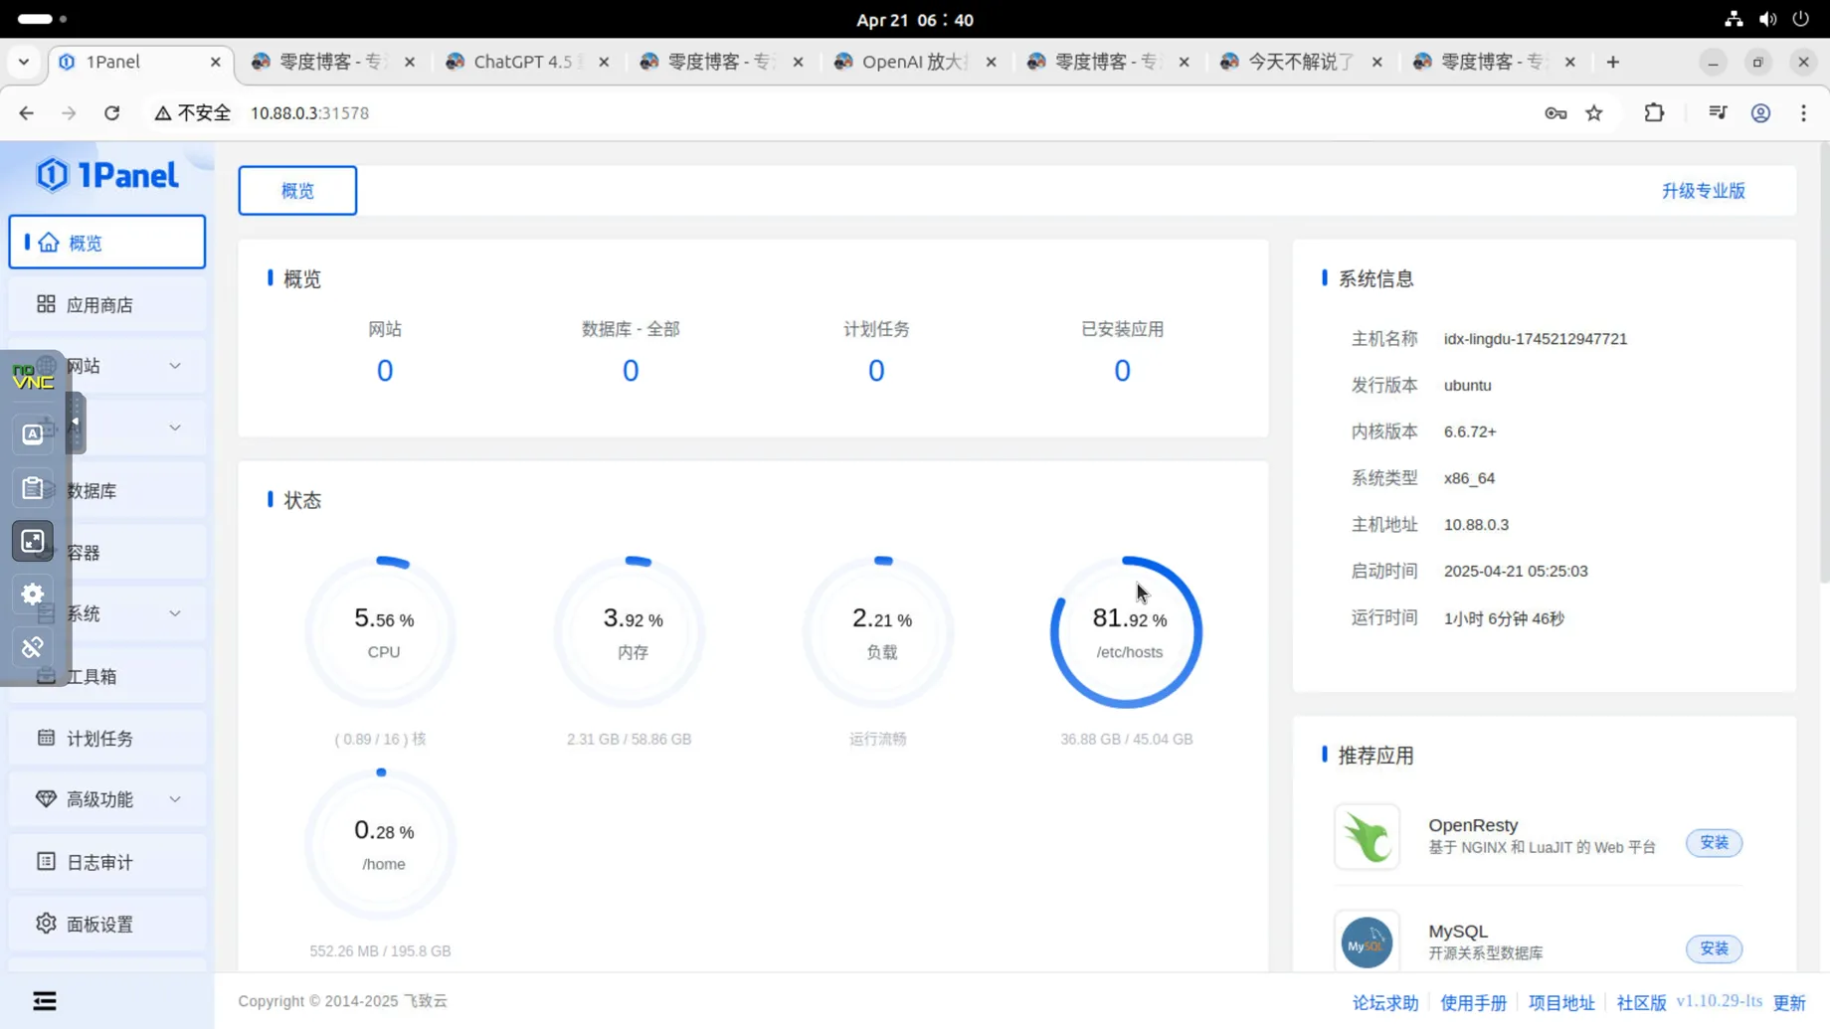Expand the 系统 sidebar menu
Image resolution: width=1830 pixels, height=1029 pixels.
coord(175,613)
